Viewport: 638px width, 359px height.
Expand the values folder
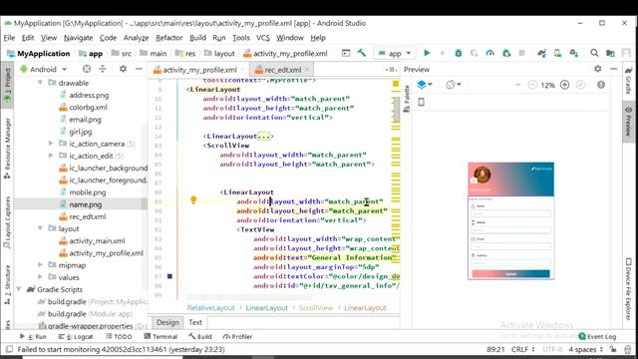tap(40, 277)
